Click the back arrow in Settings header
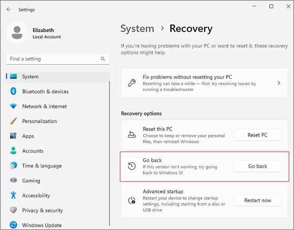This screenshot has height=230, width=294. [9, 9]
